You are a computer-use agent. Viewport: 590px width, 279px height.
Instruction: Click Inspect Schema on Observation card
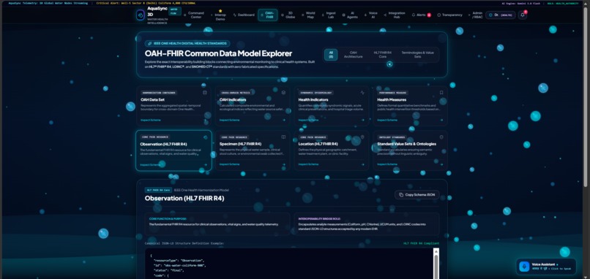150,165
